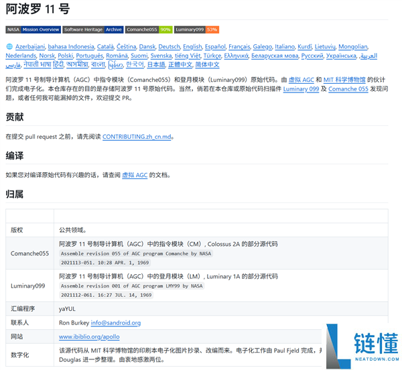Click the 贡献 section heading

(x=15, y=117)
